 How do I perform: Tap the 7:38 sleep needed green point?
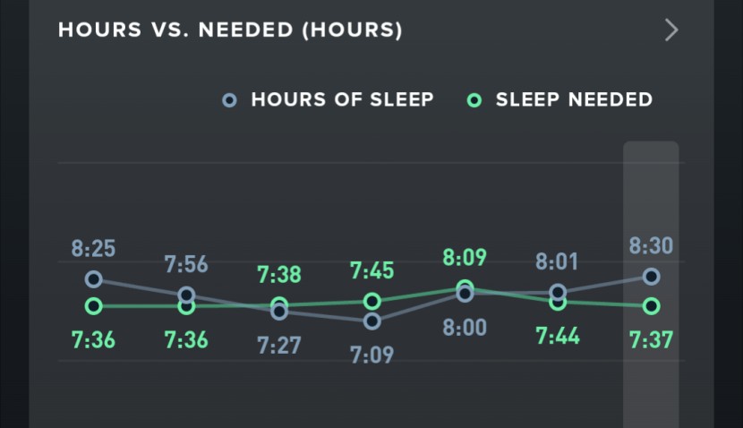279,304
